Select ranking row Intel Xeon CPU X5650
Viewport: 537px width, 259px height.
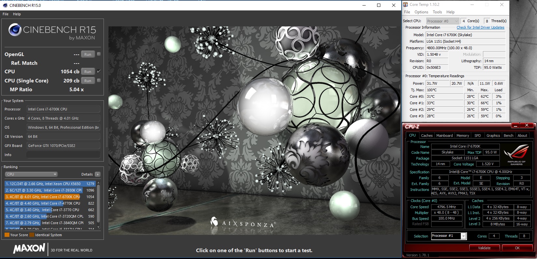click(x=50, y=184)
